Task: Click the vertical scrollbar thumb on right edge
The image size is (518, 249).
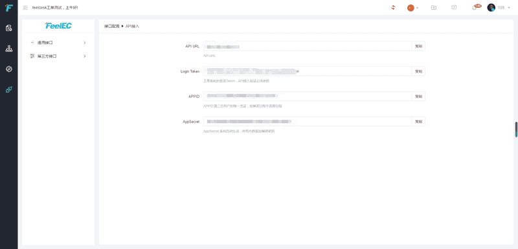Action: pos(516,129)
